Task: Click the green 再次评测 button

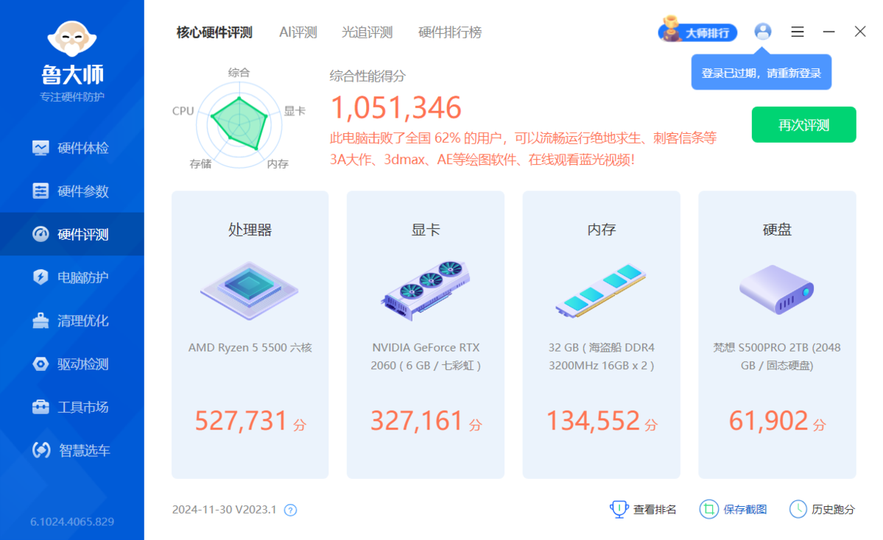Action: (803, 125)
